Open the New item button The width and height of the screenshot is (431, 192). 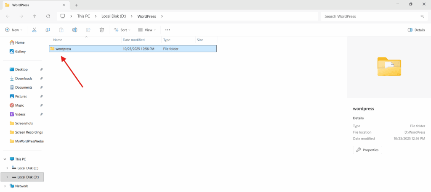click(13, 30)
